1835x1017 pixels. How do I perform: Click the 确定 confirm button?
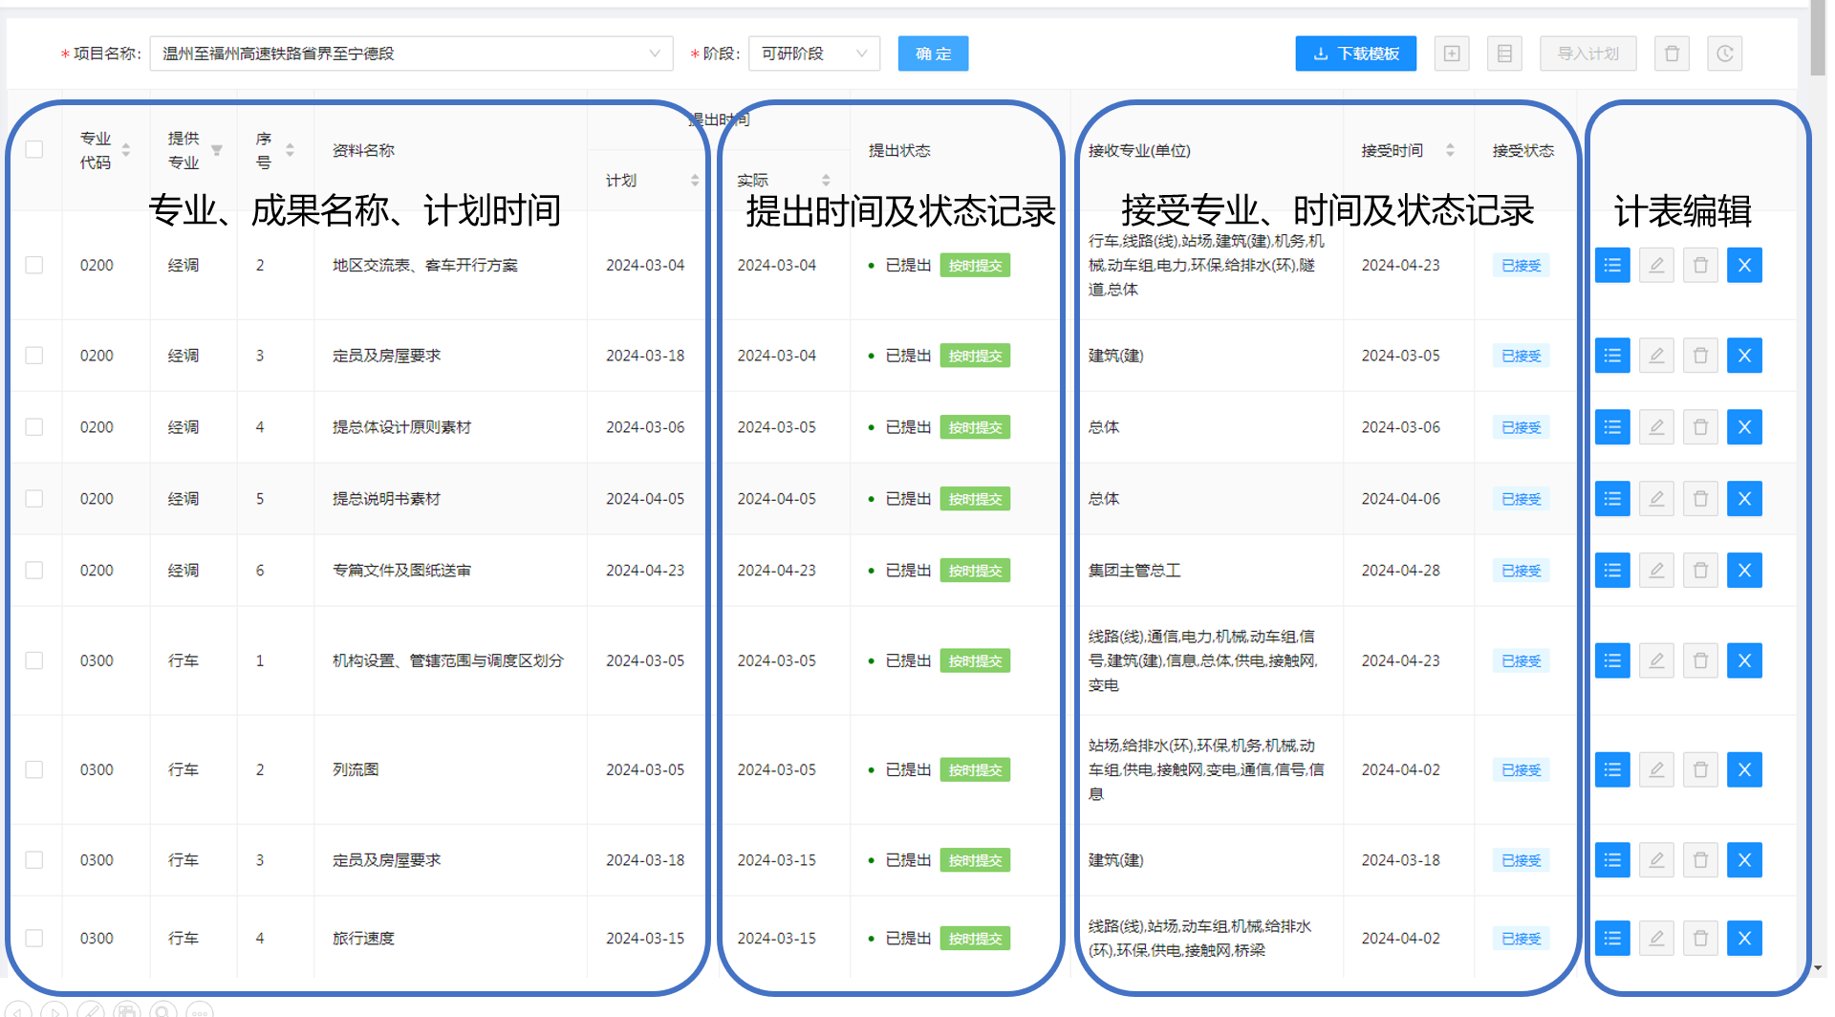(933, 54)
